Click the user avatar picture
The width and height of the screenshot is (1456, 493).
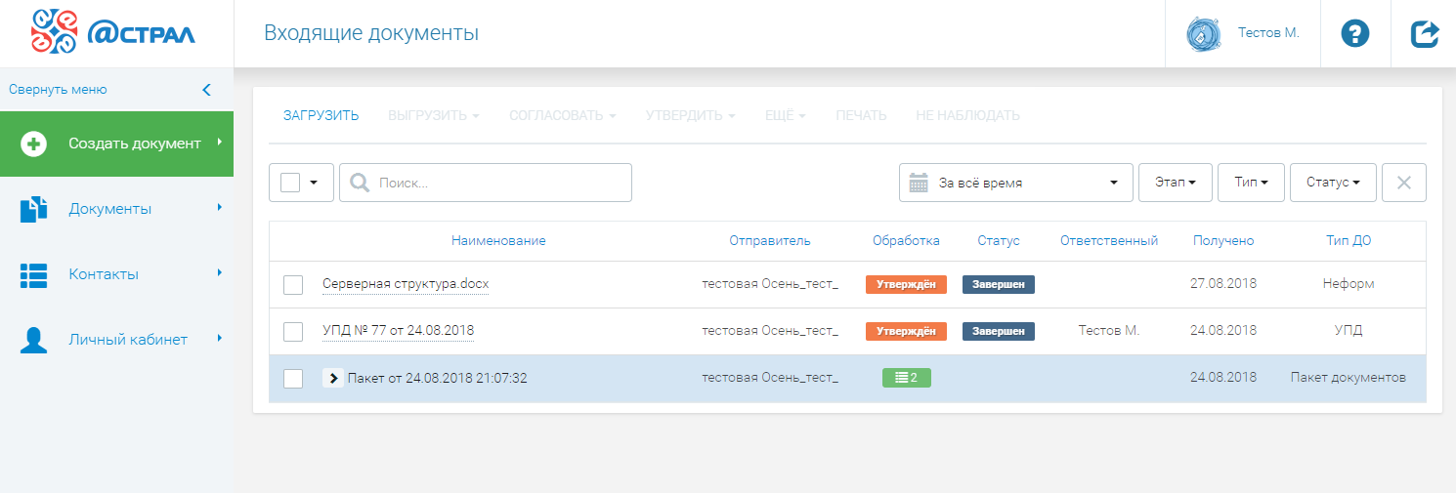(1203, 34)
